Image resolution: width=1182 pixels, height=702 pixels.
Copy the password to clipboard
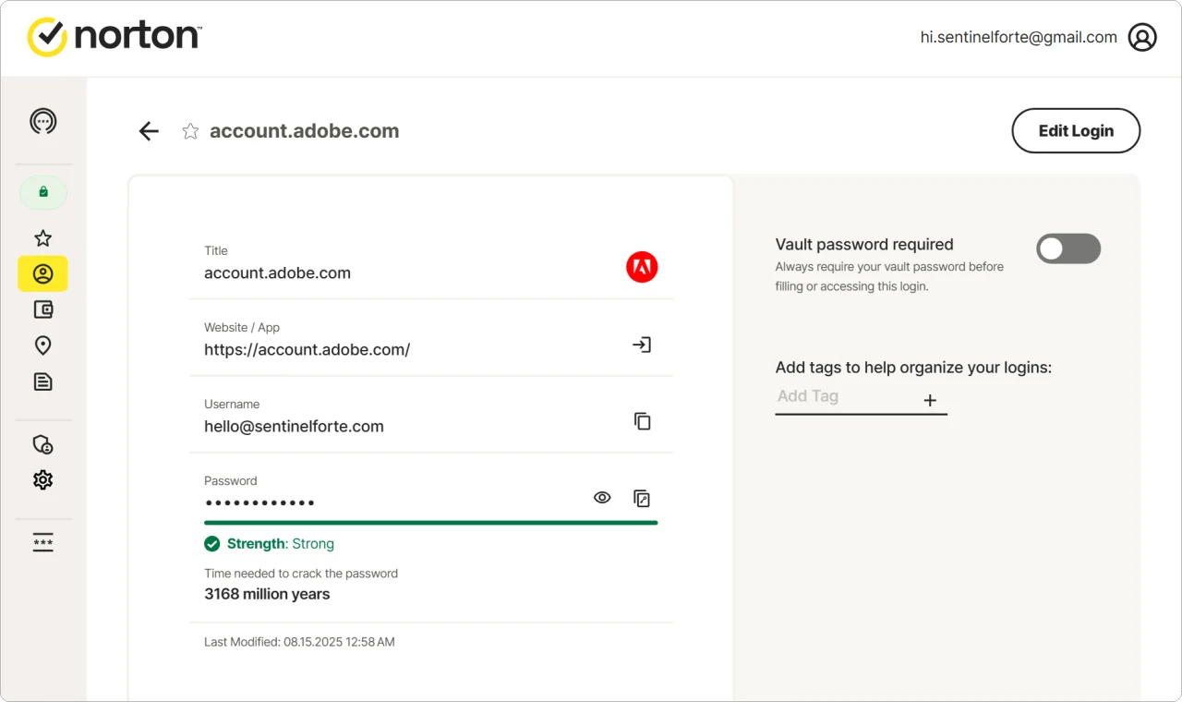(643, 499)
